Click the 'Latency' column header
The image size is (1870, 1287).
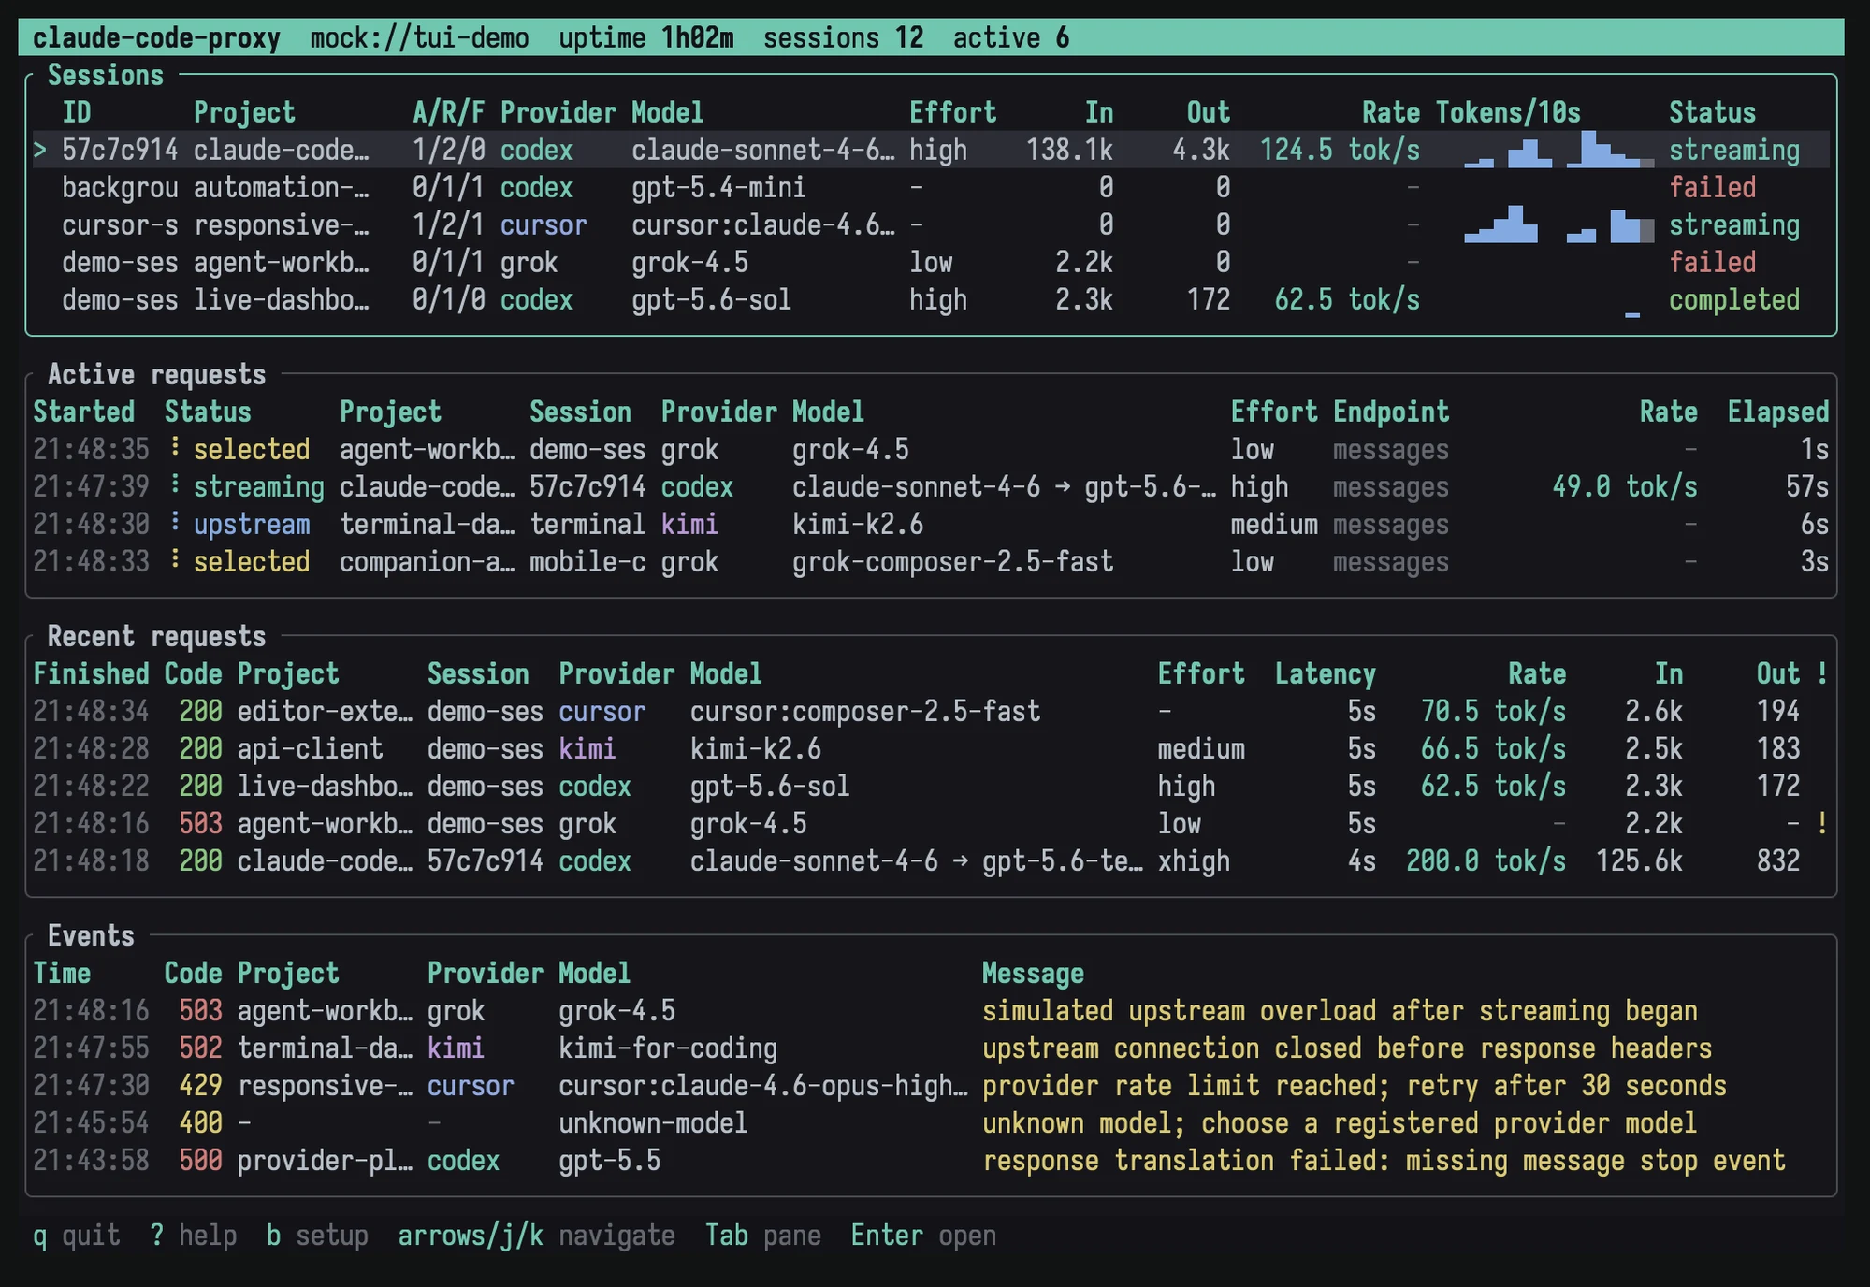[x=1326, y=674]
